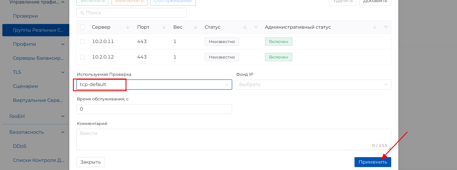
Task: Click the Применить button
Action: coord(372,162)
